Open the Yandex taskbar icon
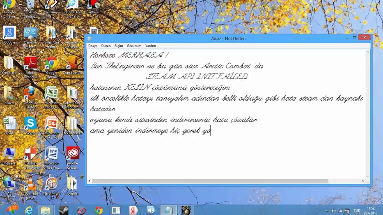This screenshot has width=383, height=215. (133, 210)
